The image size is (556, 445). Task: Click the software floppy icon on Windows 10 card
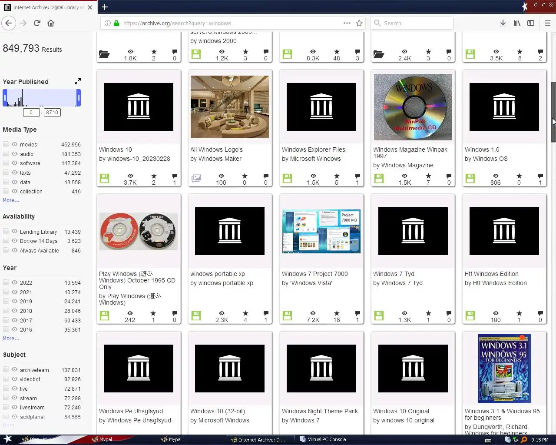coord(104,178)
